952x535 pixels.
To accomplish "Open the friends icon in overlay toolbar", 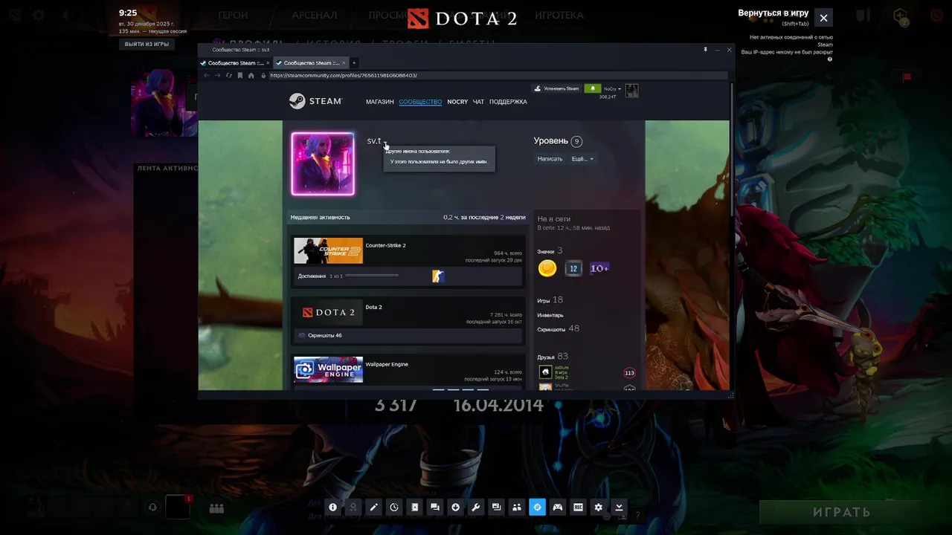I will pos(517,508).
